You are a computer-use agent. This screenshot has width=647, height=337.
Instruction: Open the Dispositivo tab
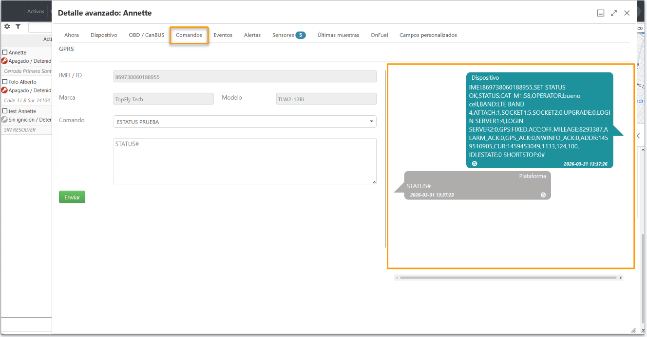pyautogui.click(x=104, y=35)
